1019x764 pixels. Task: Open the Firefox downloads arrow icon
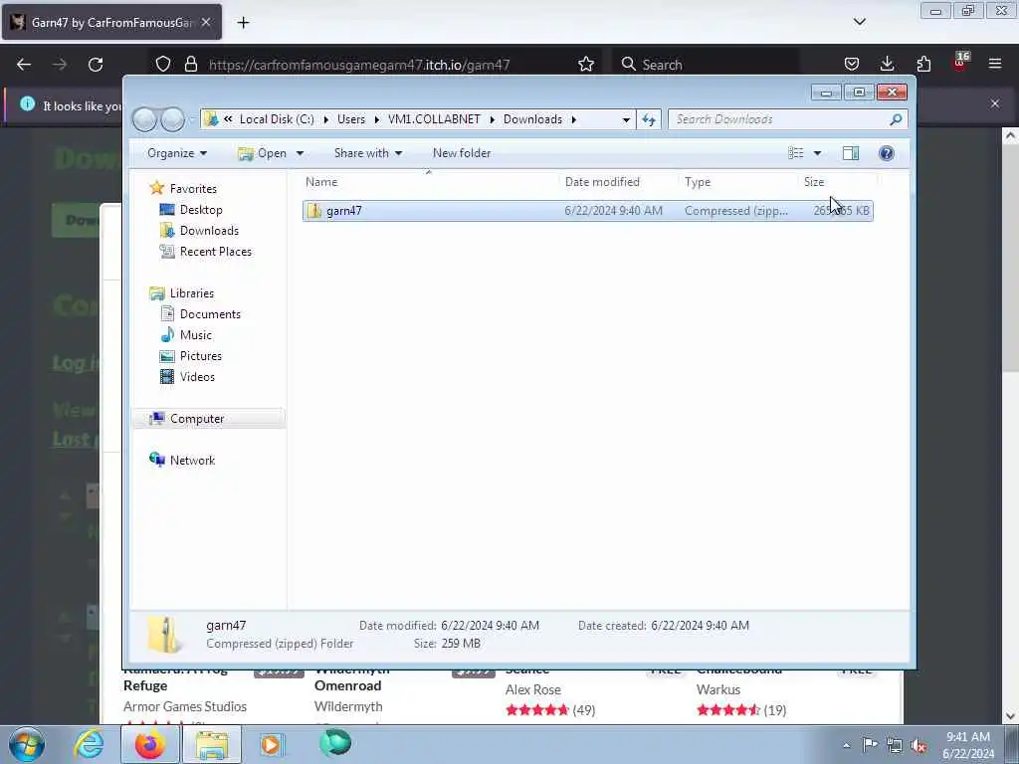click(x=887, y=65)
